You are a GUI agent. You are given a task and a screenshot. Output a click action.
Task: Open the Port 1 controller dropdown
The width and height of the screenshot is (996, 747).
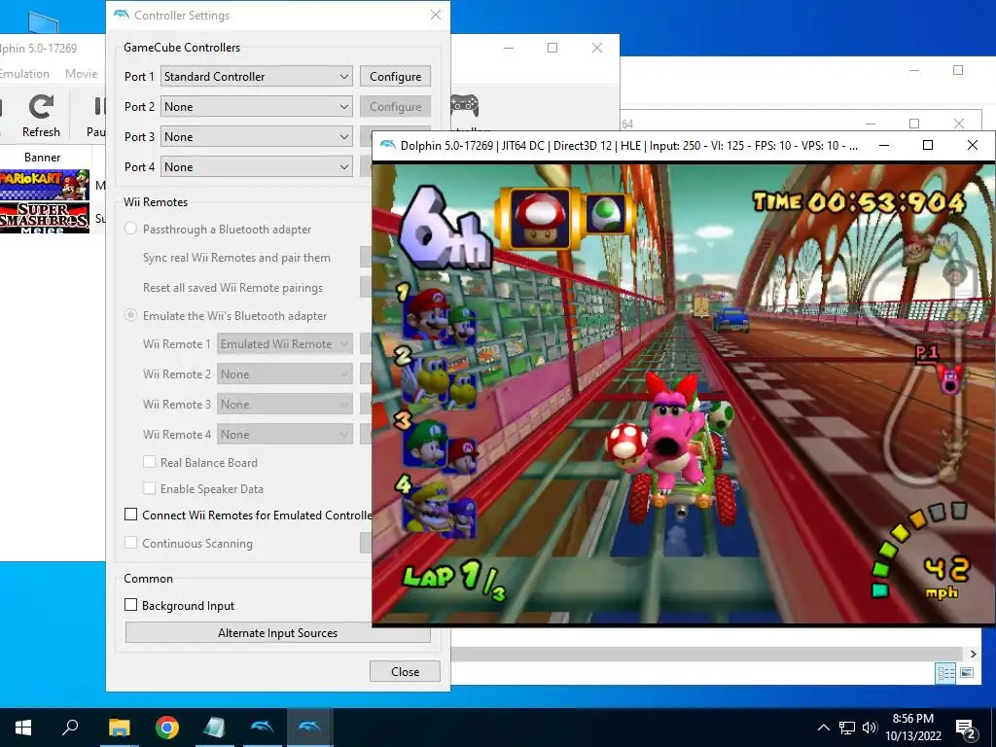tap(256, 76)
